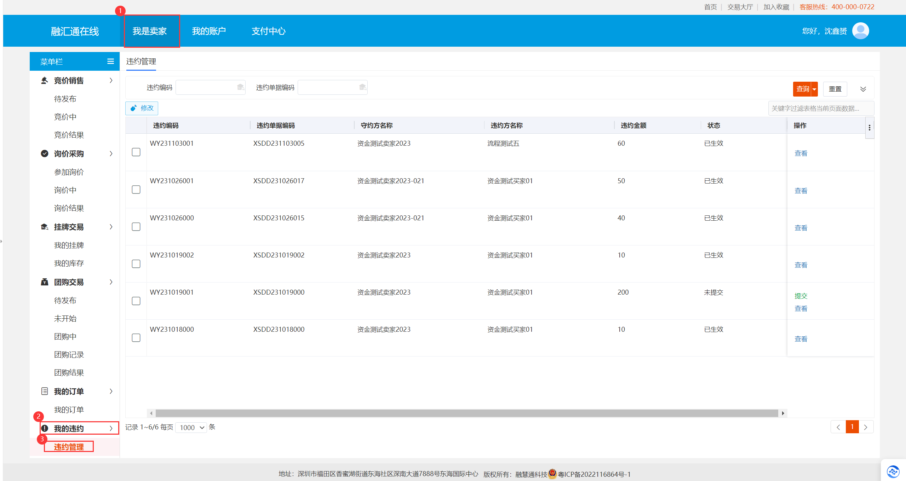Switch to 我的账户 tab
Screen dimensions: 906x481
point(209,31)
